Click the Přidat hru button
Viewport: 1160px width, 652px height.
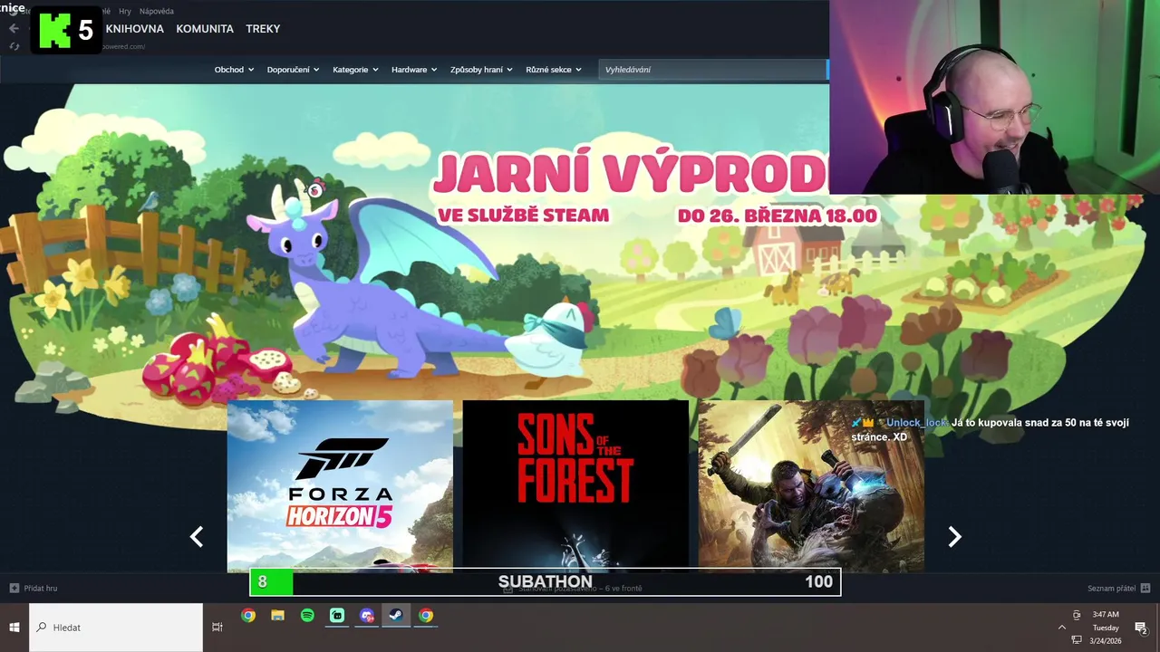pyautogui.click(x=34, y=588)
